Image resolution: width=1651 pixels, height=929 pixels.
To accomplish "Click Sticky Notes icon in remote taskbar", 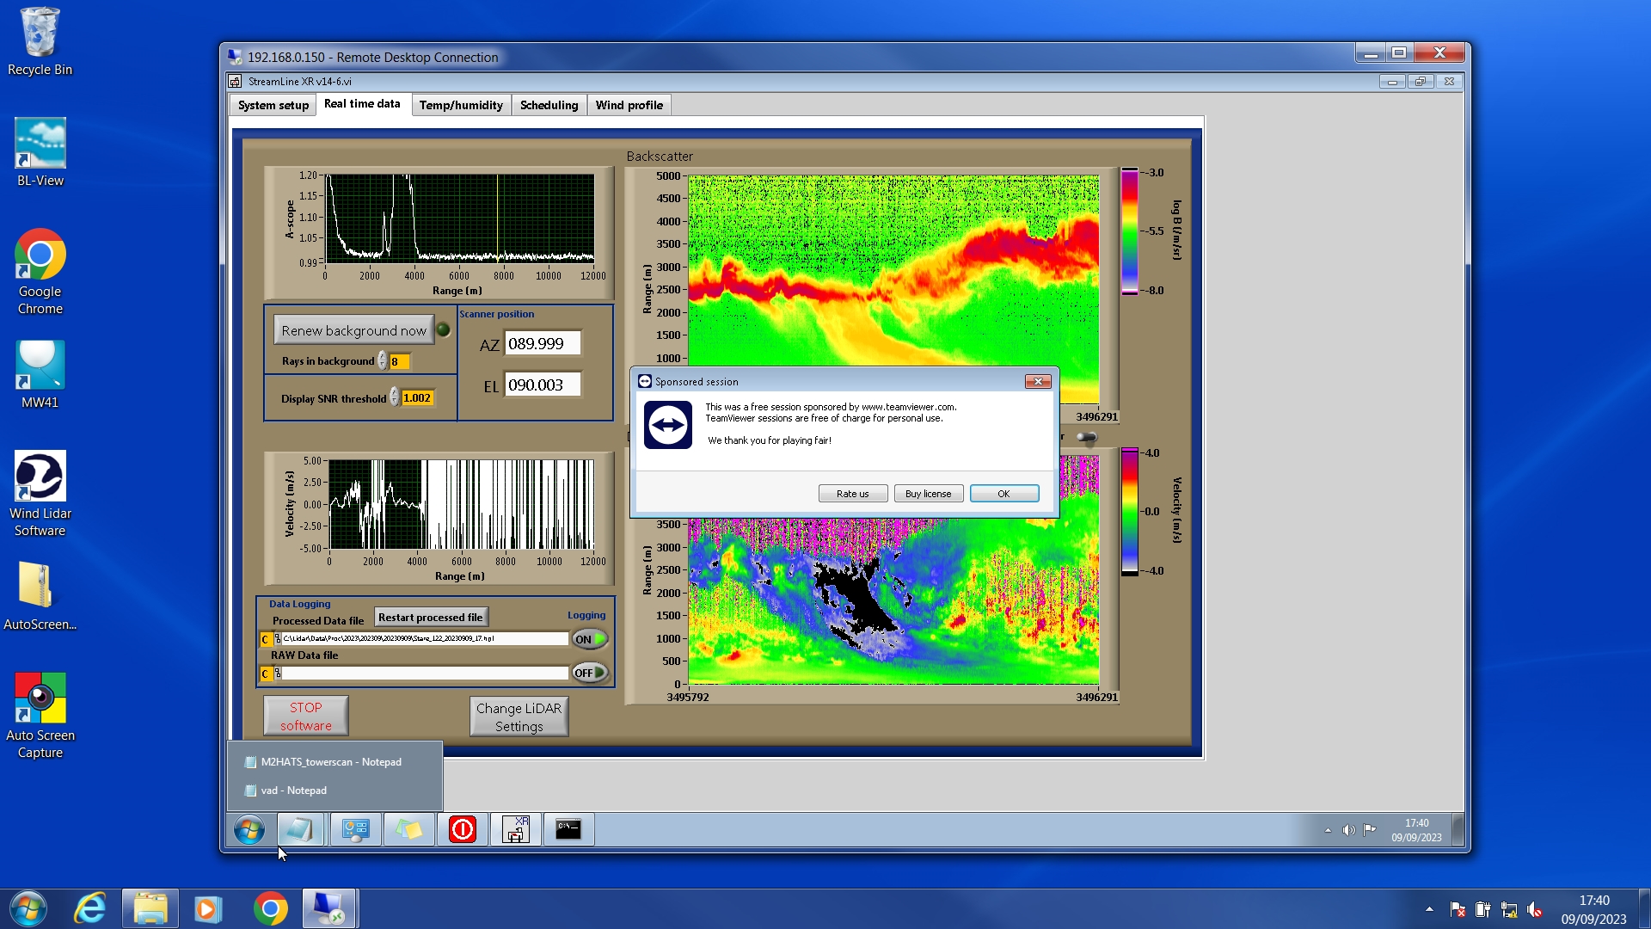I will pos(408,830).
